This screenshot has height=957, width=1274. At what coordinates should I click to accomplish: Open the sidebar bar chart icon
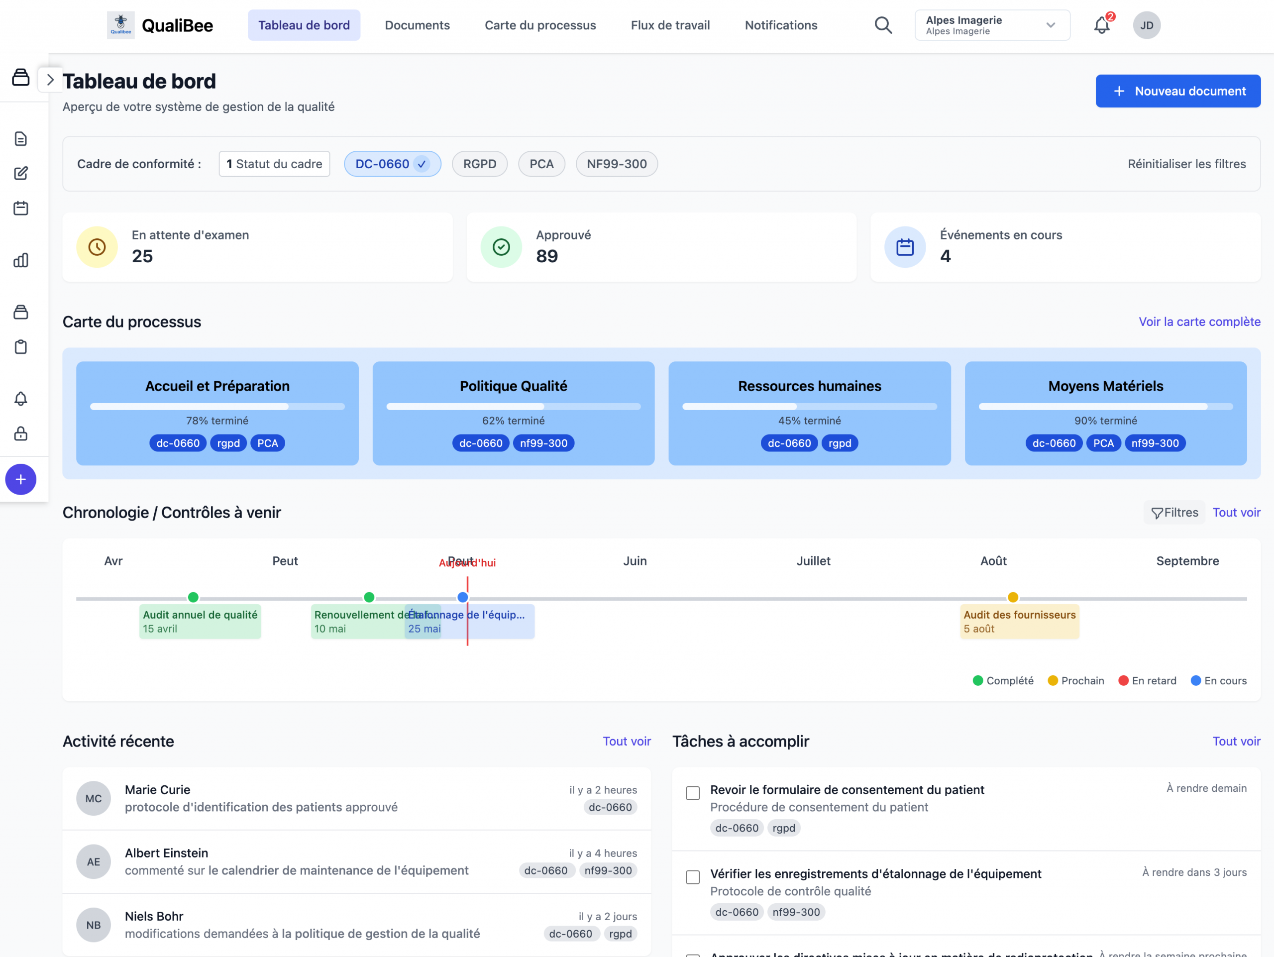21,260
